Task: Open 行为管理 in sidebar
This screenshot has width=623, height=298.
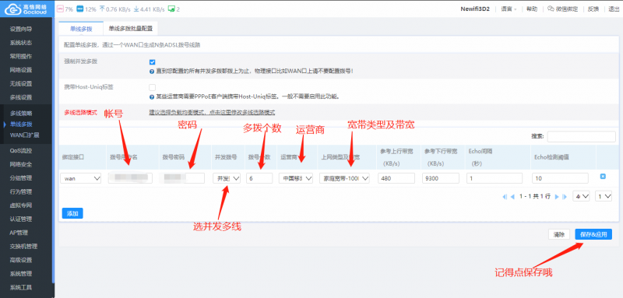Action: click(21, 191)
